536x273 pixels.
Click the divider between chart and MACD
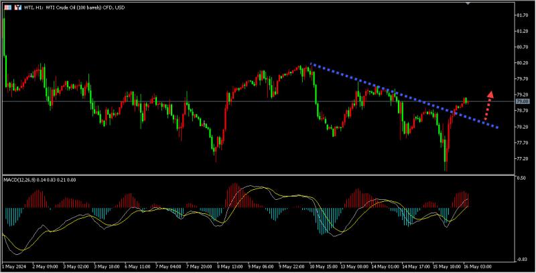point(259,175)
